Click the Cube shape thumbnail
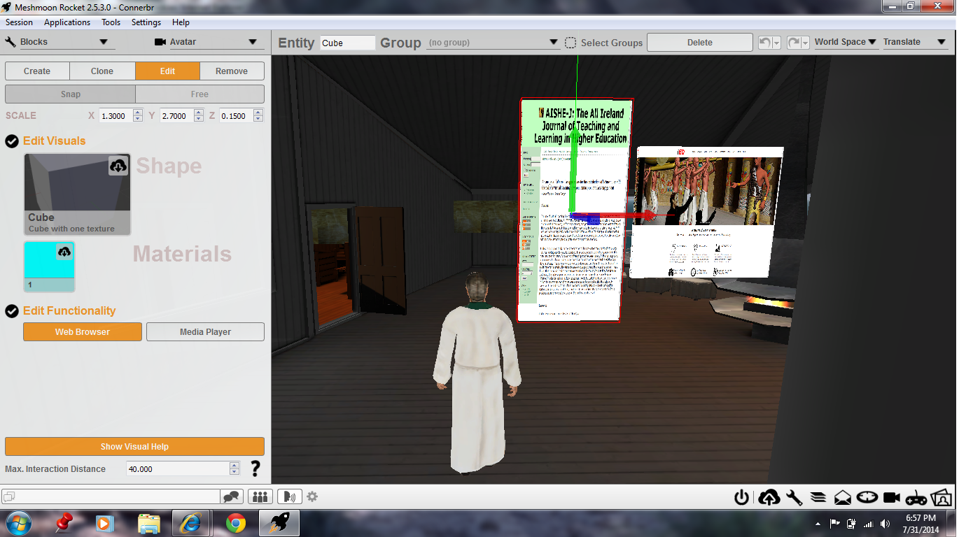Screen dimensions: 959x537 coord(77,194)
